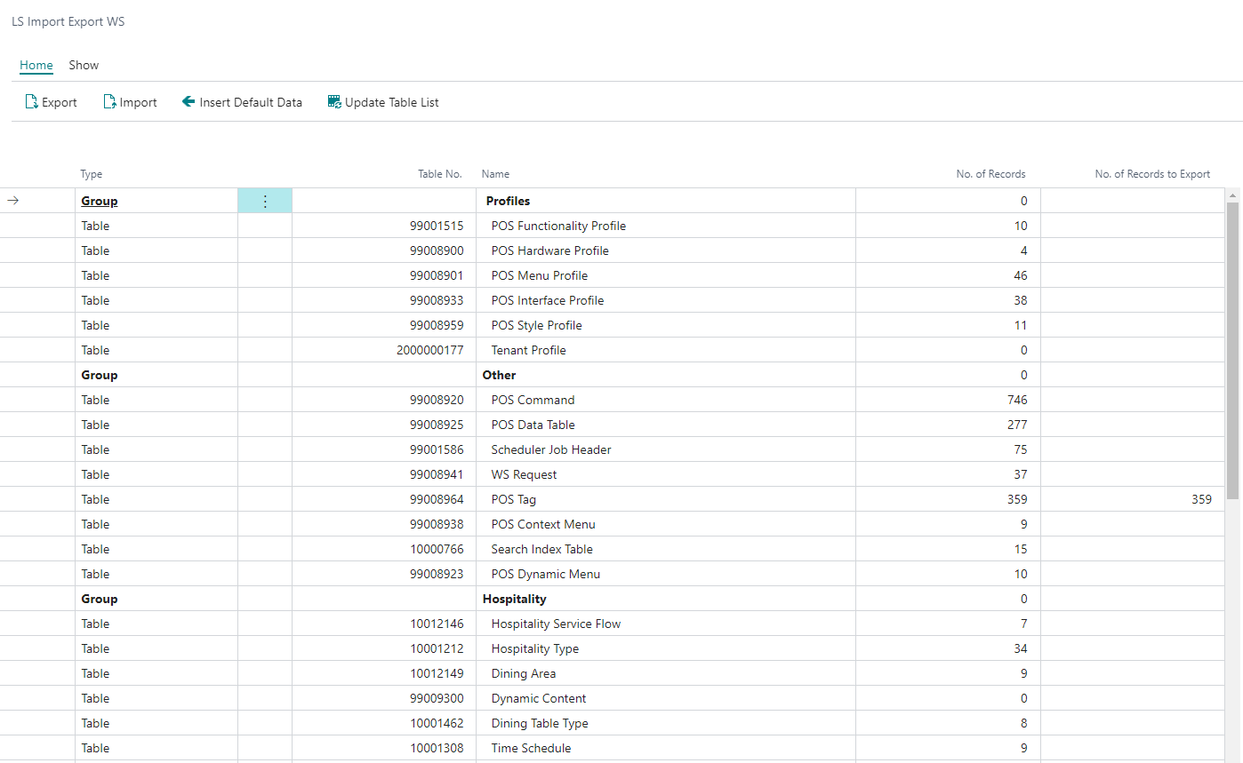This screenshot has width=1243, height=763.
Task: Switch to the Home tab
Action: click(x=36, y=65)
